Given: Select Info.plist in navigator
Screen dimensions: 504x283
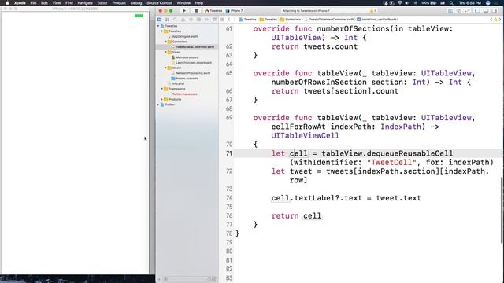Looking at the screenshot, I should (x=178, y=83).
